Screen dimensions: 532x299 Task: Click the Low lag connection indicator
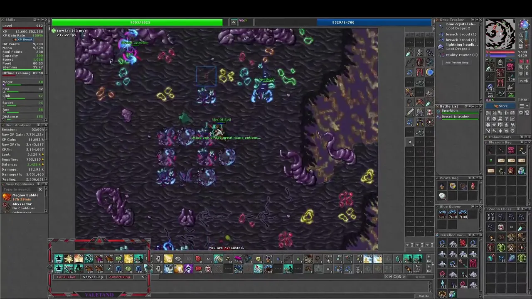coord(69,31)
